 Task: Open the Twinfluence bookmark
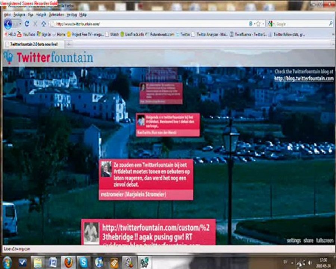(x=248, y=34)
